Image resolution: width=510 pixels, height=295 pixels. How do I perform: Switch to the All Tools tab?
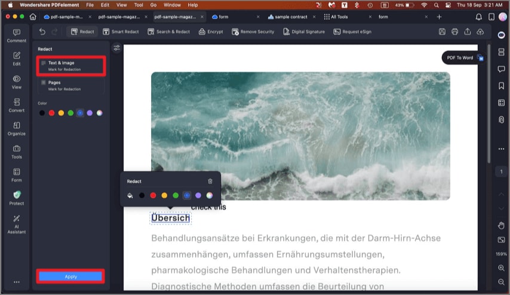pyautogui.click(x=339, y=17)
